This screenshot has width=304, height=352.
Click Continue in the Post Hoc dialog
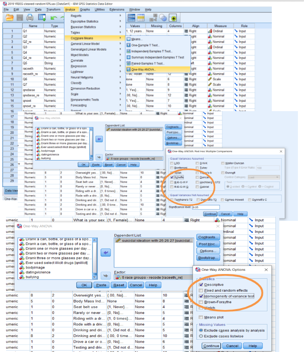pyautogui.click(x=210, y=214)
